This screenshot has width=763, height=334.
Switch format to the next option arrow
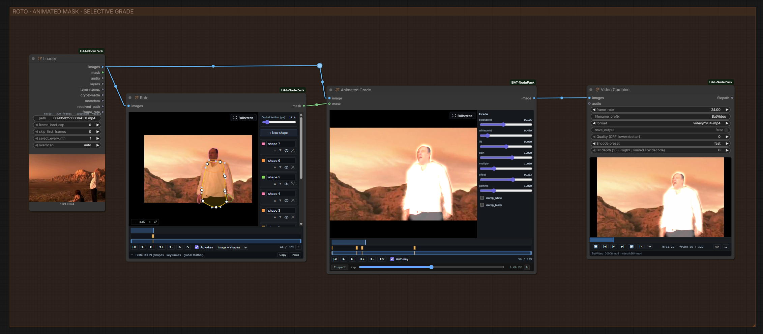point(727,123)
